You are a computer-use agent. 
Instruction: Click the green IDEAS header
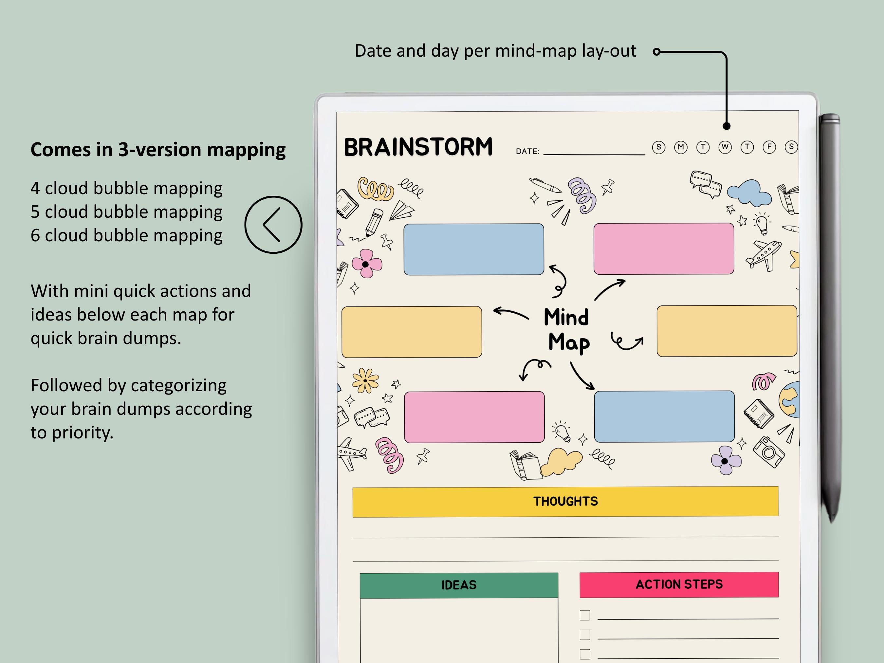point(459,585)
